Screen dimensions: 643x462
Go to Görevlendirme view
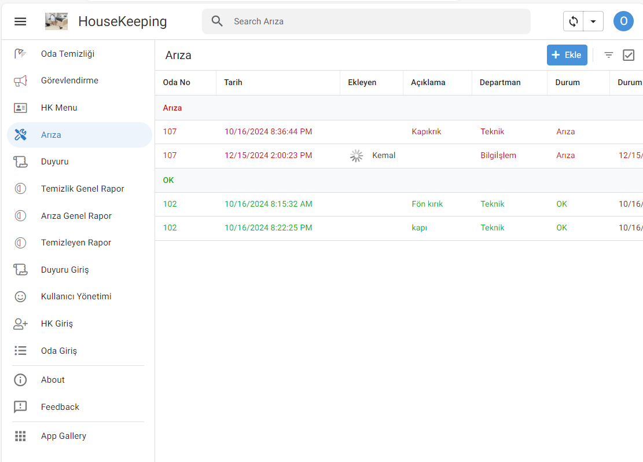click(x=79, y=81)
